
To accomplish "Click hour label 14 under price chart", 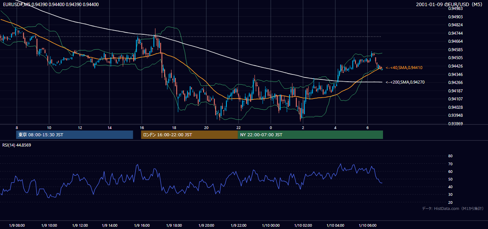I will click(110, 127).
